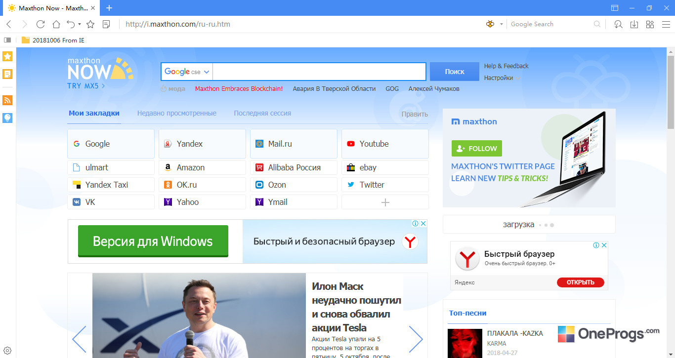
Task: Switch to Последняя сессия tab
Action: coord(262,113)
